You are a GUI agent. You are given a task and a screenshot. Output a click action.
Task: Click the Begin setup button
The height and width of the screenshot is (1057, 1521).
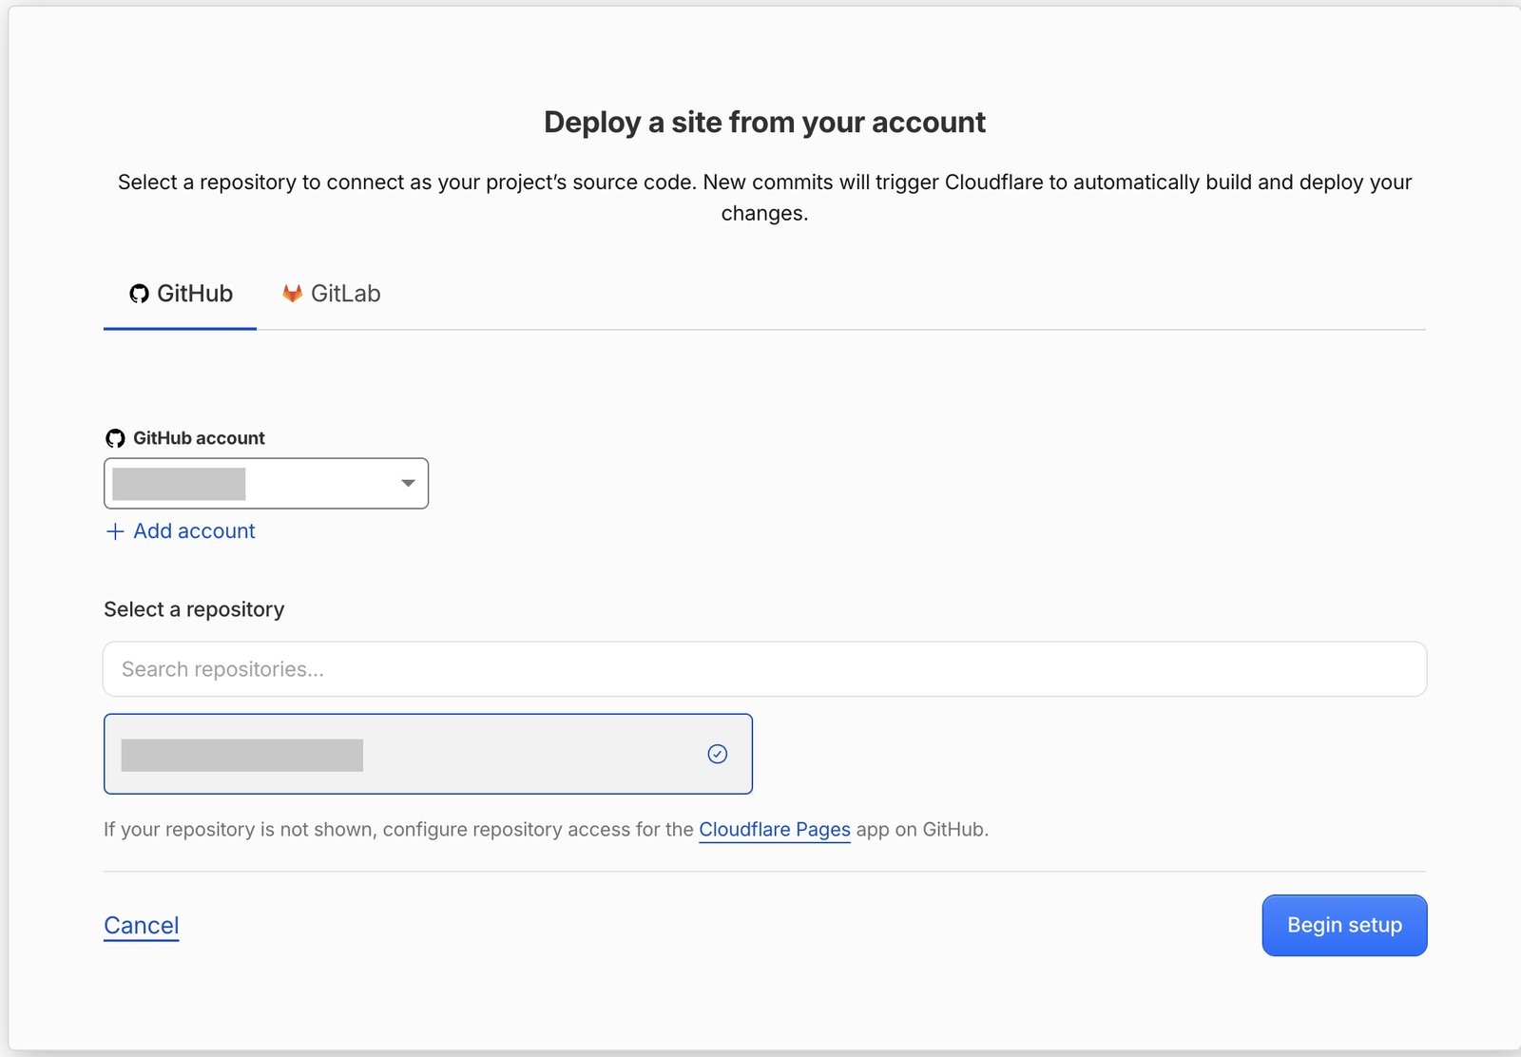(x=1344, y=925)
